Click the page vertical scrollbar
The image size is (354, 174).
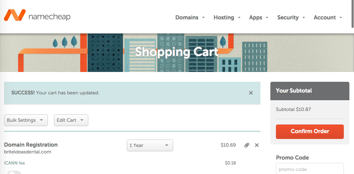pos(353,14)
